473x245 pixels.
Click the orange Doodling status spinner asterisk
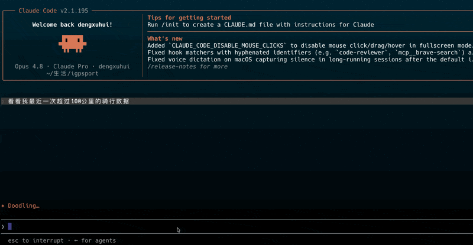(x=3, y=206)
